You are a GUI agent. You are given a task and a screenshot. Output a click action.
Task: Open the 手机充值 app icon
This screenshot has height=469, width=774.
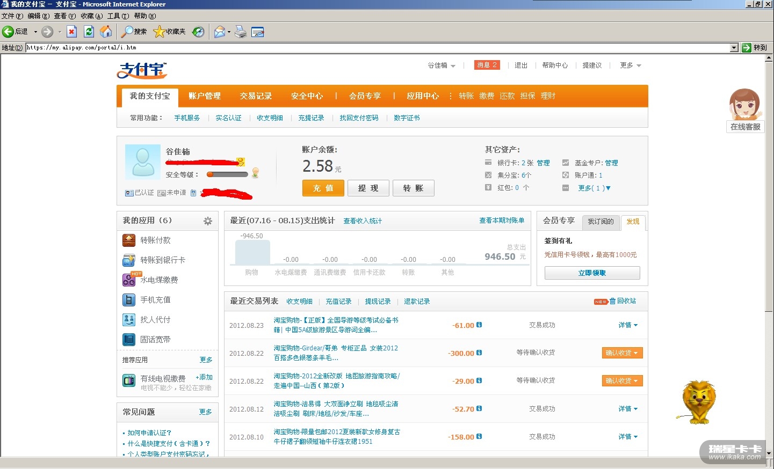click(129, 300)
